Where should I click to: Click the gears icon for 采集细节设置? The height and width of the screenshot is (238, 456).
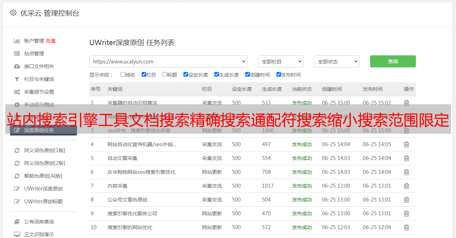(17, 92)
